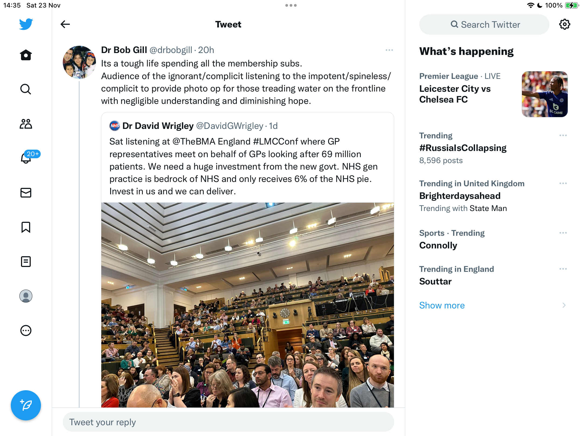Open Leicester City vs Chelsea FC live item
This screenshot has height=436, width=582.
493,94
